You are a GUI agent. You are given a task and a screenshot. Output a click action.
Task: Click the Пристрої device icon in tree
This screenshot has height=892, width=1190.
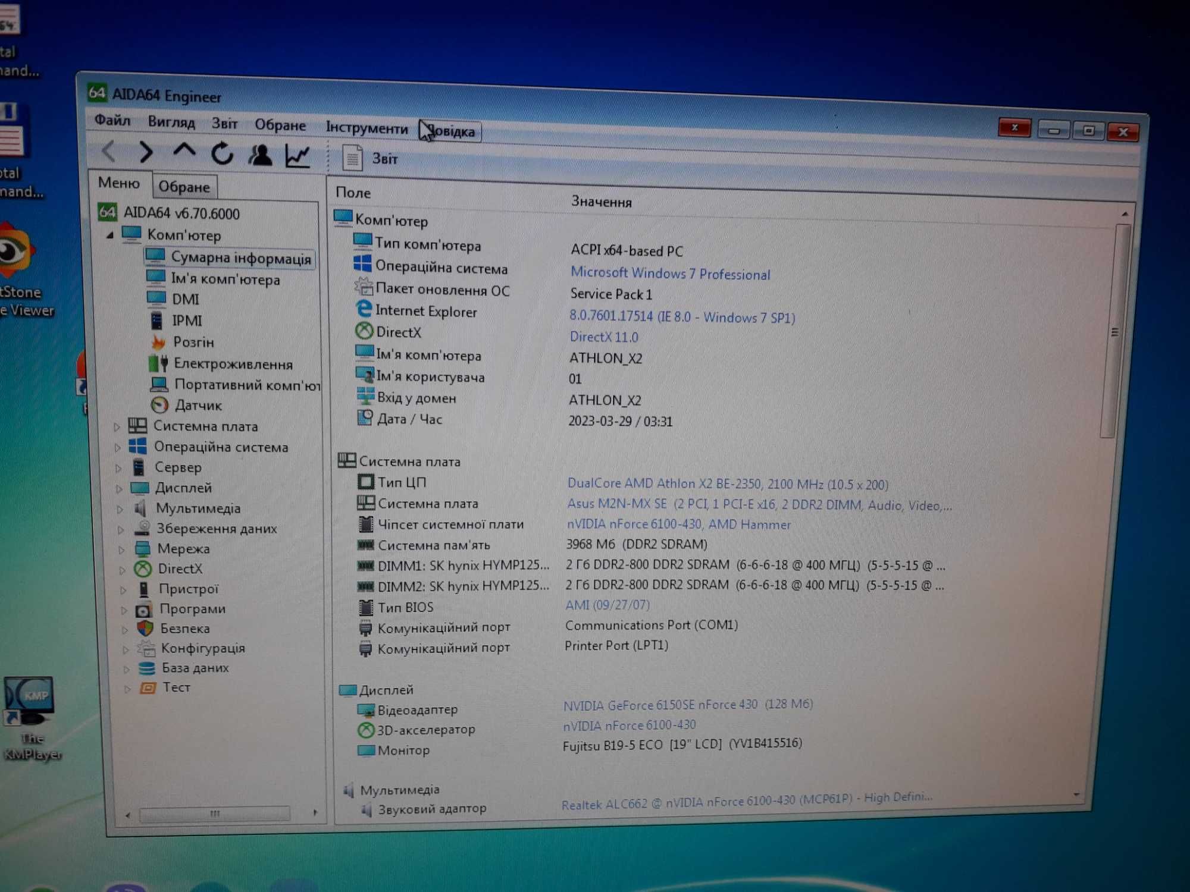tap(144, 589)
